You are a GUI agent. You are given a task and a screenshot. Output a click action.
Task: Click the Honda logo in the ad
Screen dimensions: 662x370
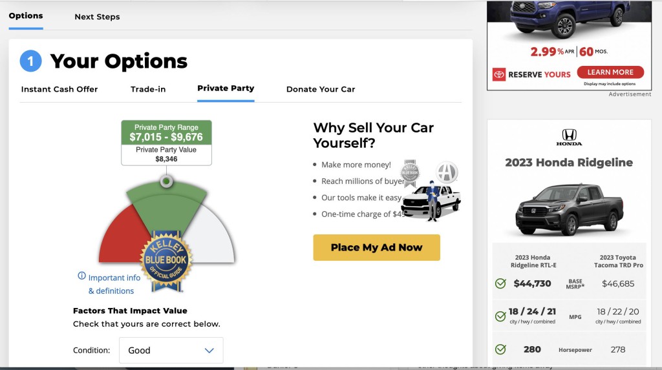569,137
